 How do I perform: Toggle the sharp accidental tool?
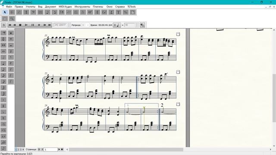3,106
